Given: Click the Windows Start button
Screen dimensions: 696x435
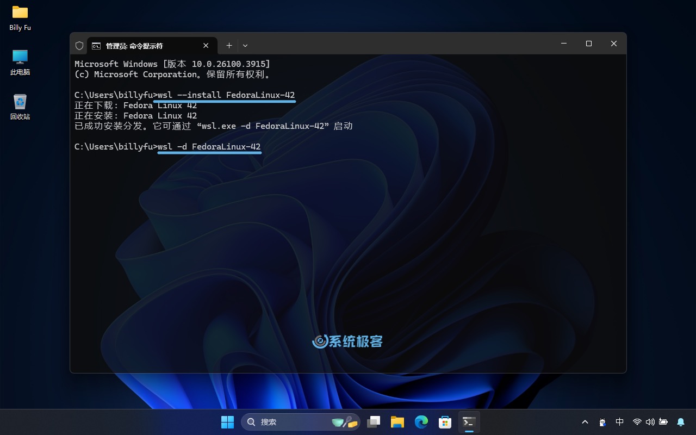Looking at the screenshot, I should pos(227,422).
